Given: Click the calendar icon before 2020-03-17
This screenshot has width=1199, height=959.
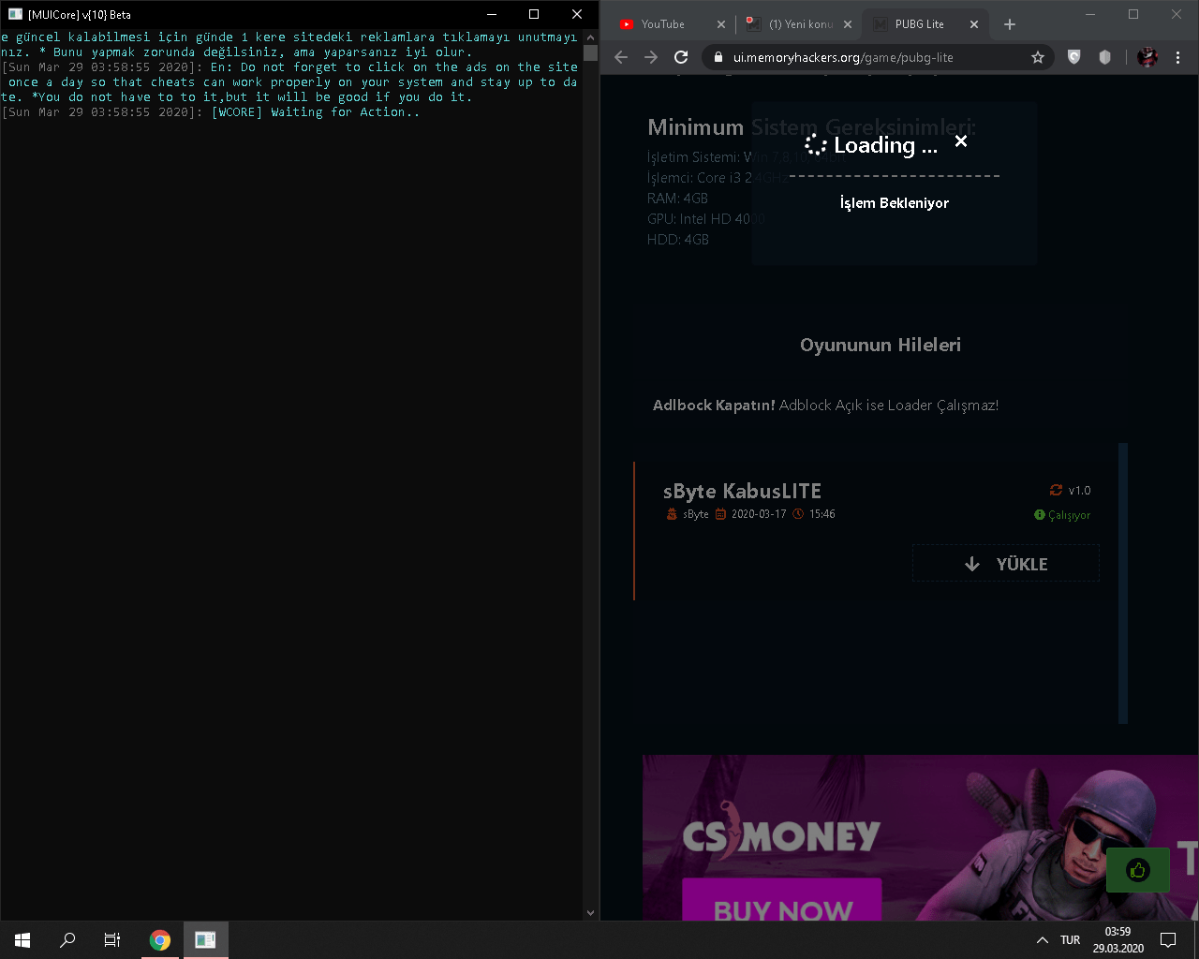Looking at the screenshot, I should [720, 514].
